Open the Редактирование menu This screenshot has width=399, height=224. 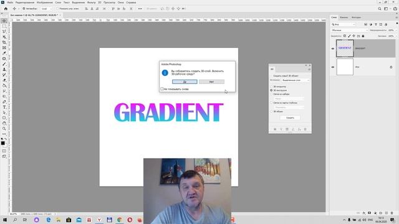[25, 2]
